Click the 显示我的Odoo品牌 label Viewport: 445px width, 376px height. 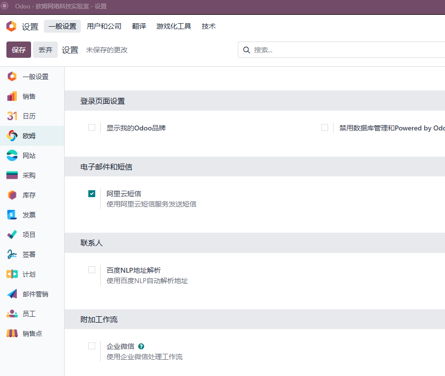click(136, 128)
